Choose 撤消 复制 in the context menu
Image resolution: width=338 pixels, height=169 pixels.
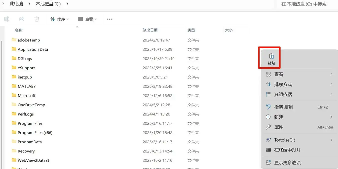pos(299,107)
